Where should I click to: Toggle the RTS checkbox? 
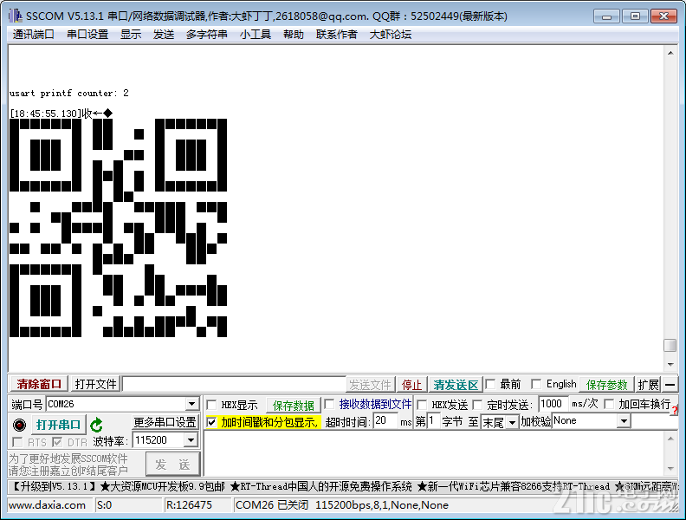click(x=17, y=442)
